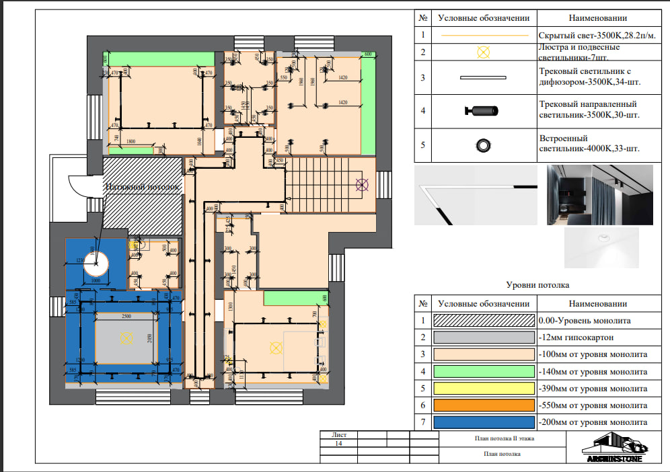Click the 'Лист' cell in the title block
Viewport: 670px width, 472px height.
[x=339, y=435]
